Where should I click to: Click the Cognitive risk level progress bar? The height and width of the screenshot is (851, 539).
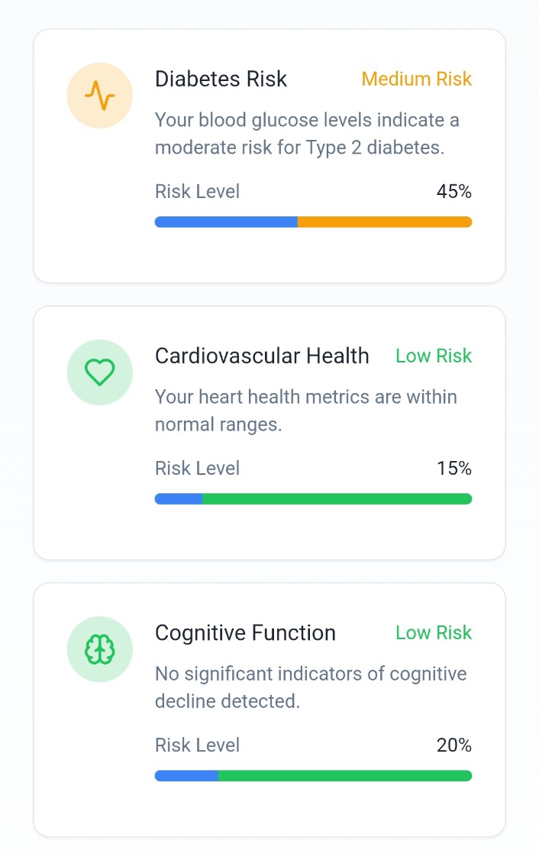[x=313, y=775]
